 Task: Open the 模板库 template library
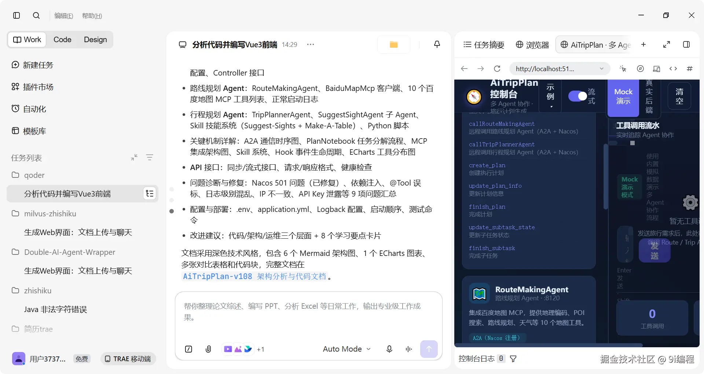click(x=29, y=131)
